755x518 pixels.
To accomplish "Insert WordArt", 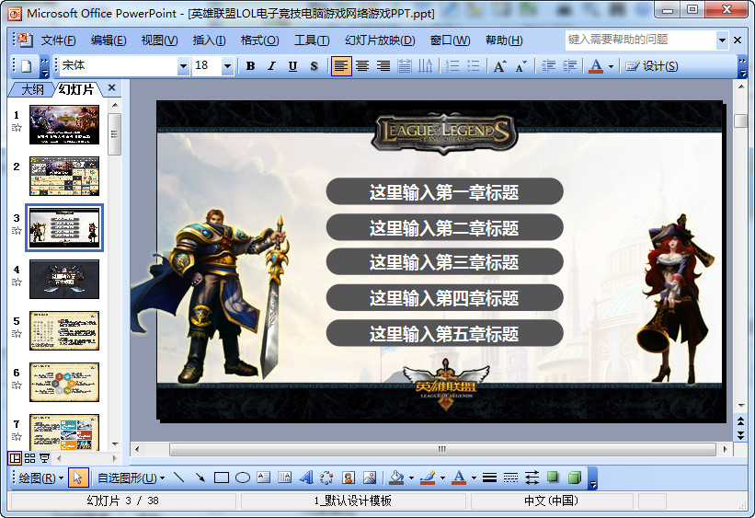I will point(305,478).
